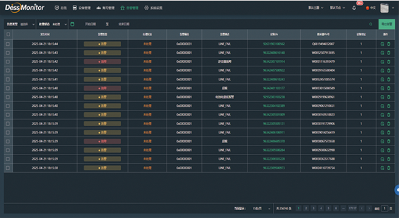Open the 15-per-page size dropdown
The width and height of the screenshot is (399, 218).
tap(261, 208)
